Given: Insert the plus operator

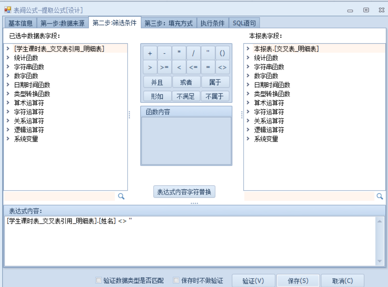Looking at the screenshot, I should pyautogui.click(x=150, y=53).
